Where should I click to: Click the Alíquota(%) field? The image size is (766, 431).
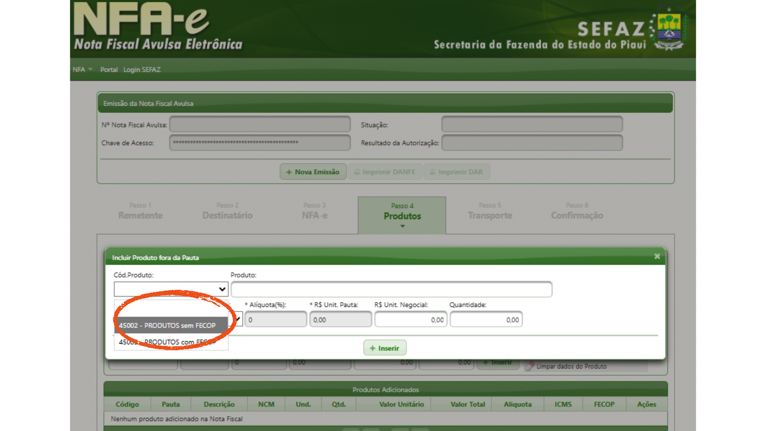[x=276, y=320]
